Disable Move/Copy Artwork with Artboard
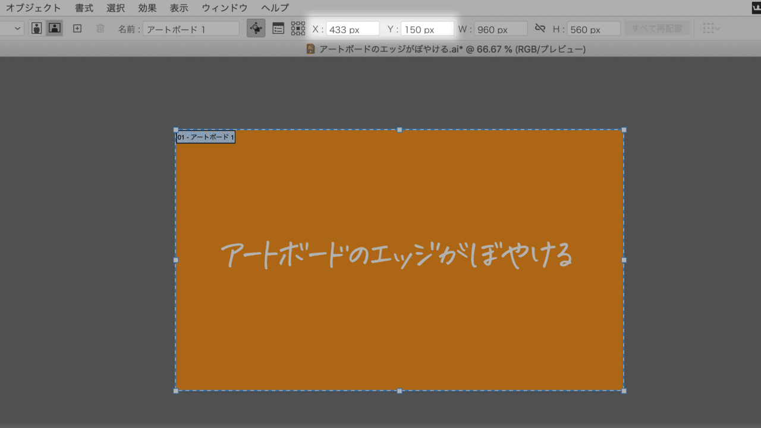761x428 pixels. [x=256, y=28]
